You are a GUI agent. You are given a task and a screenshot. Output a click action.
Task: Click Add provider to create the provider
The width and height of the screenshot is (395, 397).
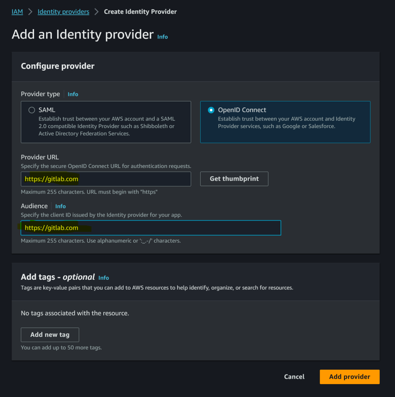349,377
